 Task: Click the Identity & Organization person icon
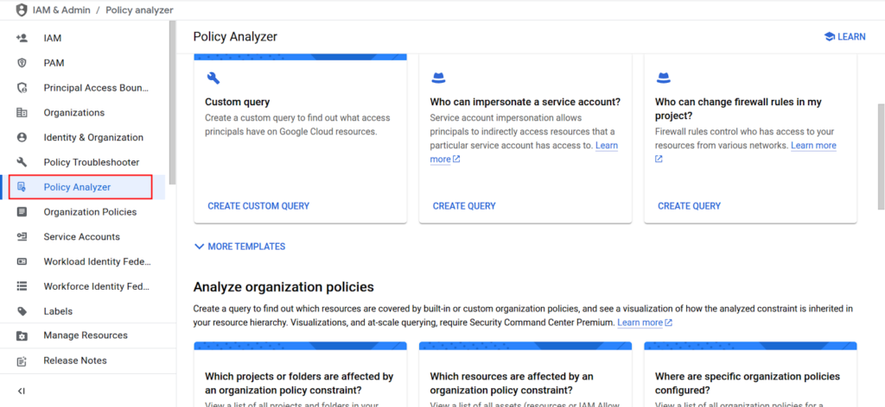(x=22, y=137)
